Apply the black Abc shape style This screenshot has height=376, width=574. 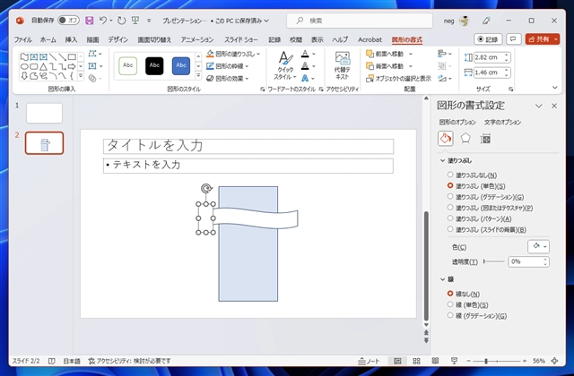pyautogui.click(x=154, y=65)
